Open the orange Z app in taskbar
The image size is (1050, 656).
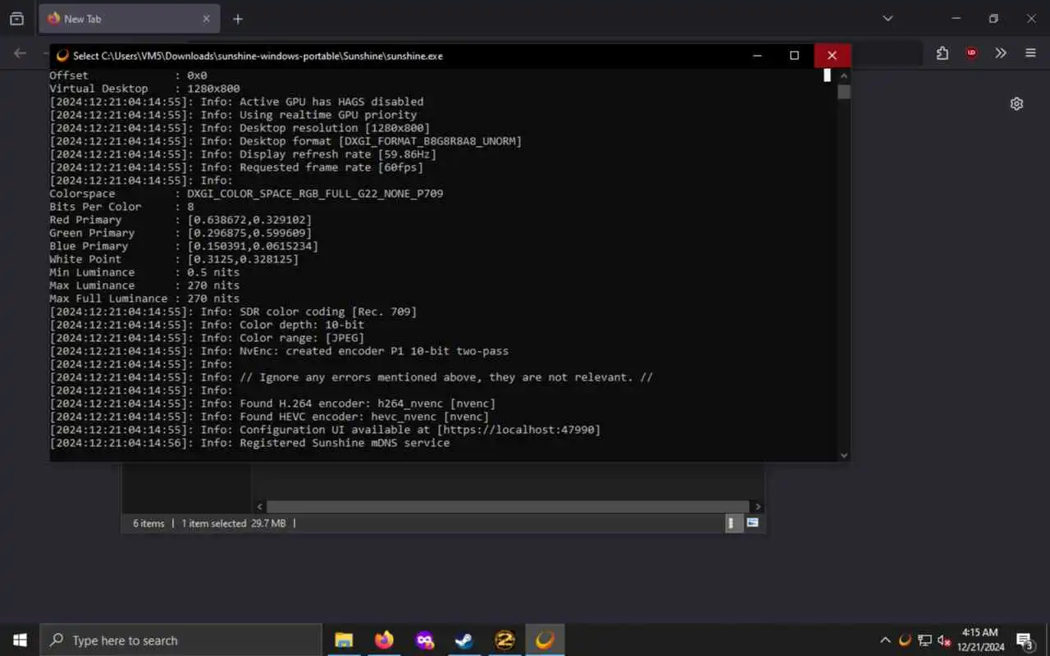pyautogui.click(x=504, y=640)
